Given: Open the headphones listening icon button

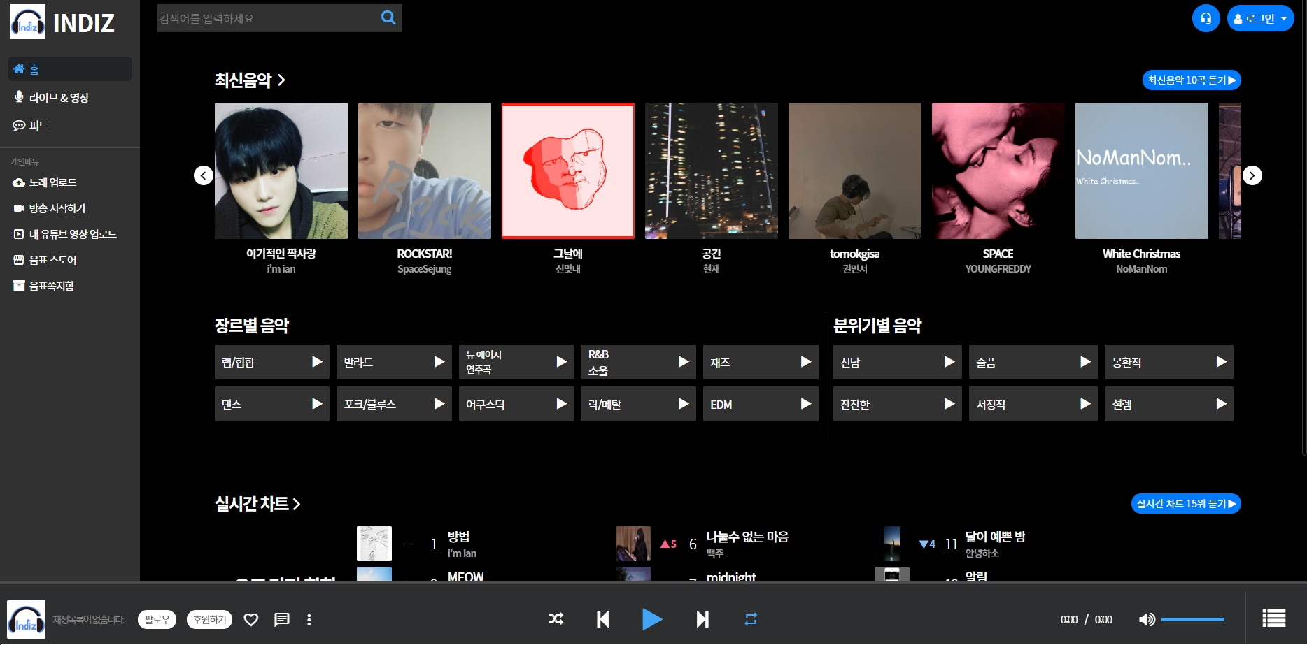Looking at the screenshot, I should (1206, 18).
